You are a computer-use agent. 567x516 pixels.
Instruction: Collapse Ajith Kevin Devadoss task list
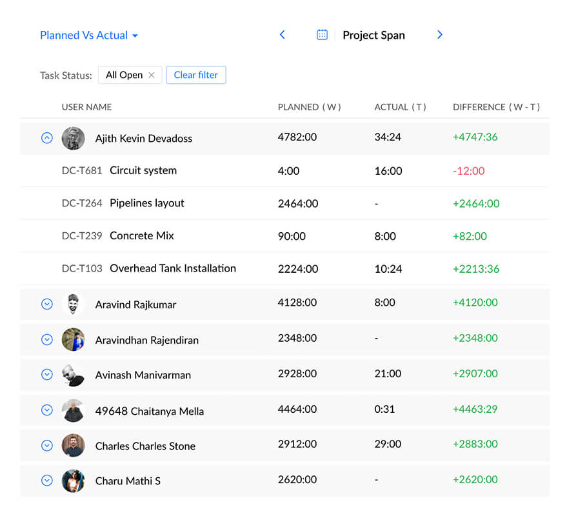click(46, 138)
